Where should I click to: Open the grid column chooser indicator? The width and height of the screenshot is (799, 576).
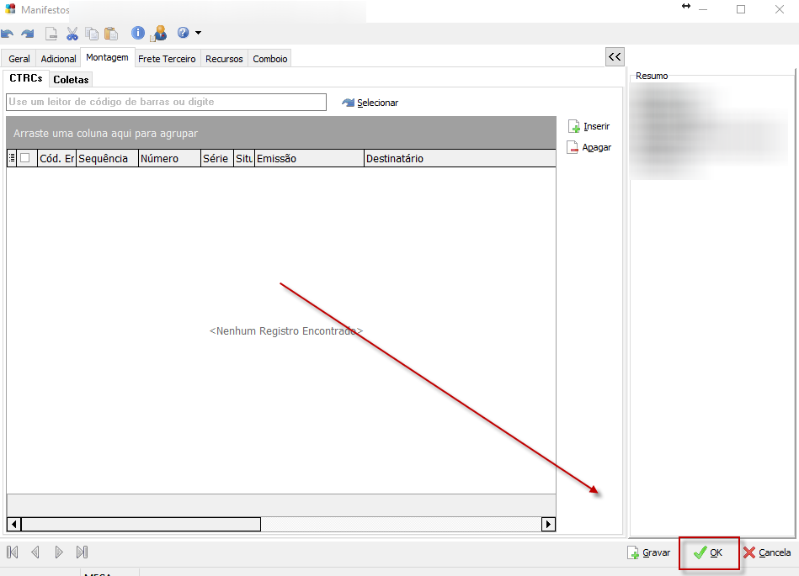click(12, 158)
